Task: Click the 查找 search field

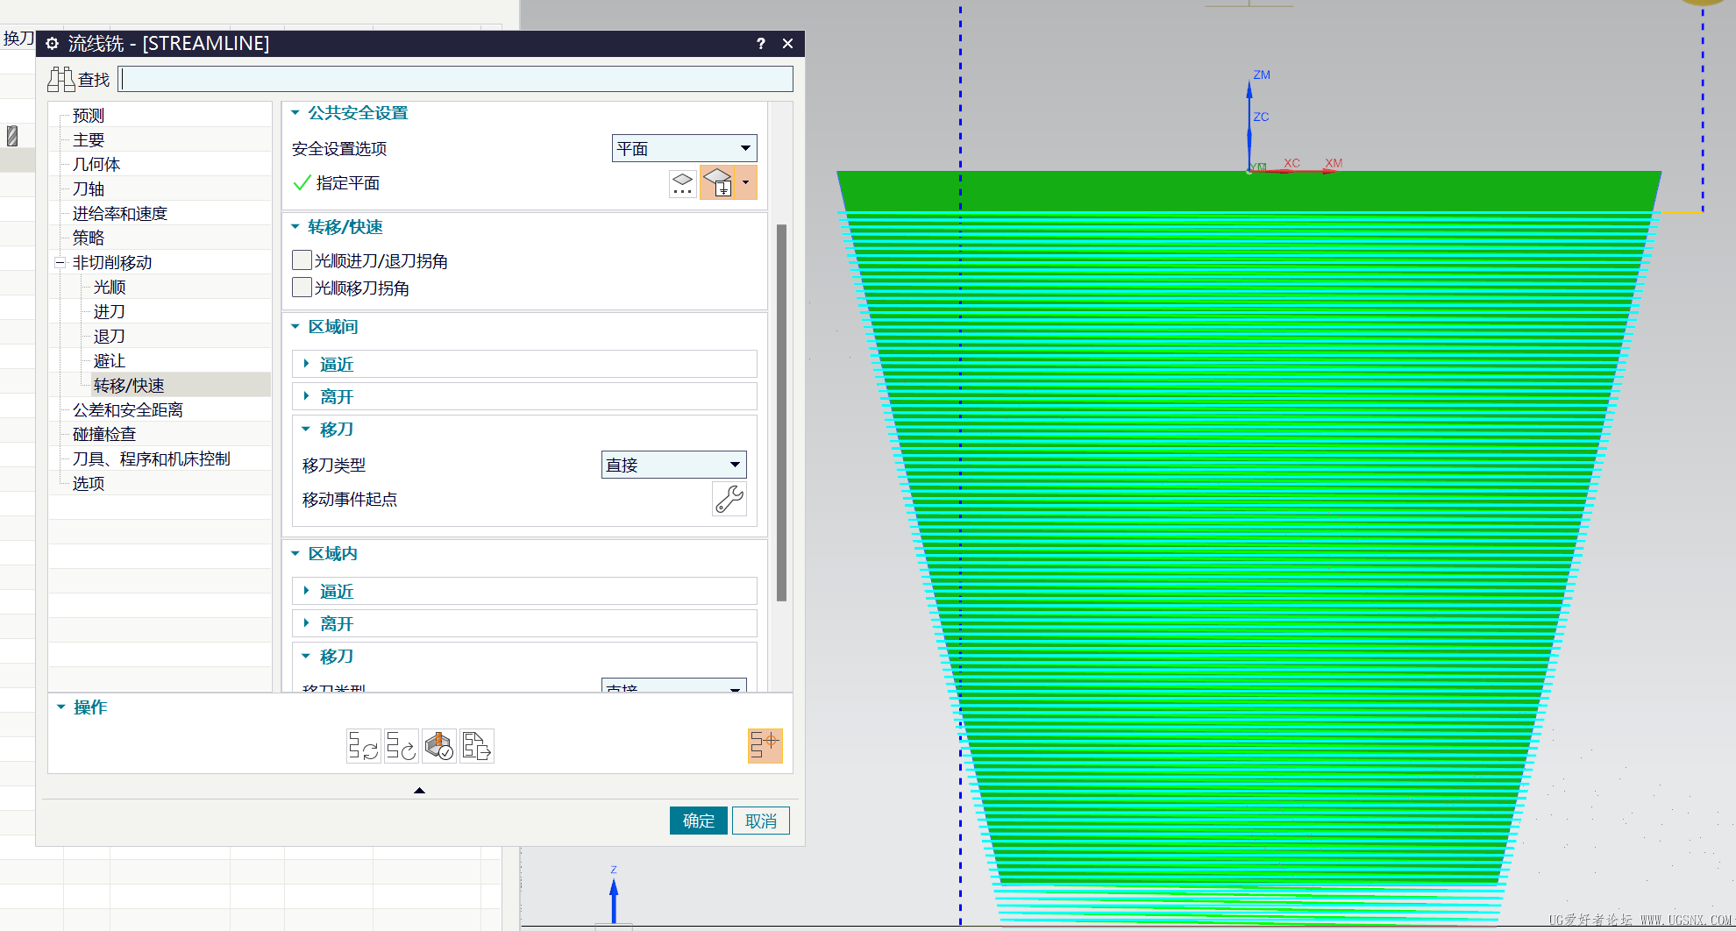Action: (456, 79)
